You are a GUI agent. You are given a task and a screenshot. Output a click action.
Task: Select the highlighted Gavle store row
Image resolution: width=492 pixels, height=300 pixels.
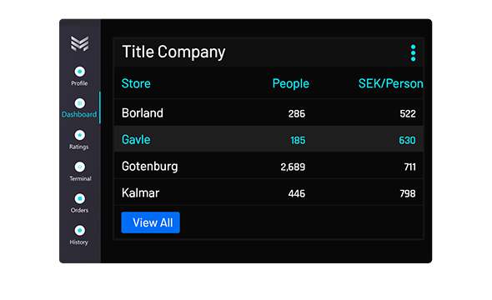click(269, 139)
